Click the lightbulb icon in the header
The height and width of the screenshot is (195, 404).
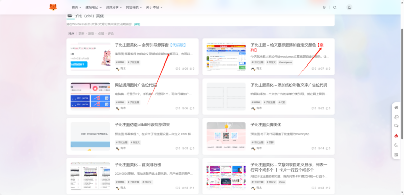pos(324,7)
